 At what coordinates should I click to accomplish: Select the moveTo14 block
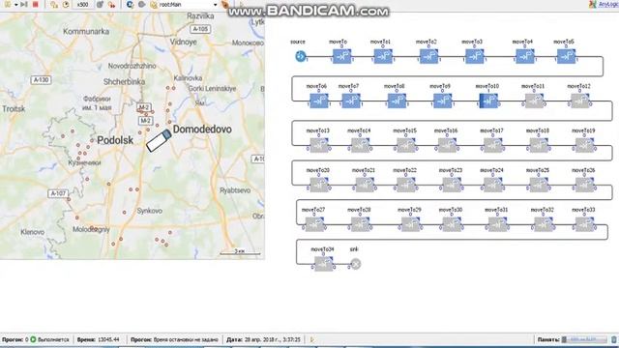tap(360, 146)
